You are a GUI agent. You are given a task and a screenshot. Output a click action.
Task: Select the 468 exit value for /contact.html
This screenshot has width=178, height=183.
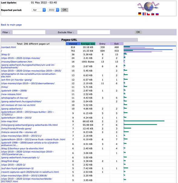[x=117, y=47]
